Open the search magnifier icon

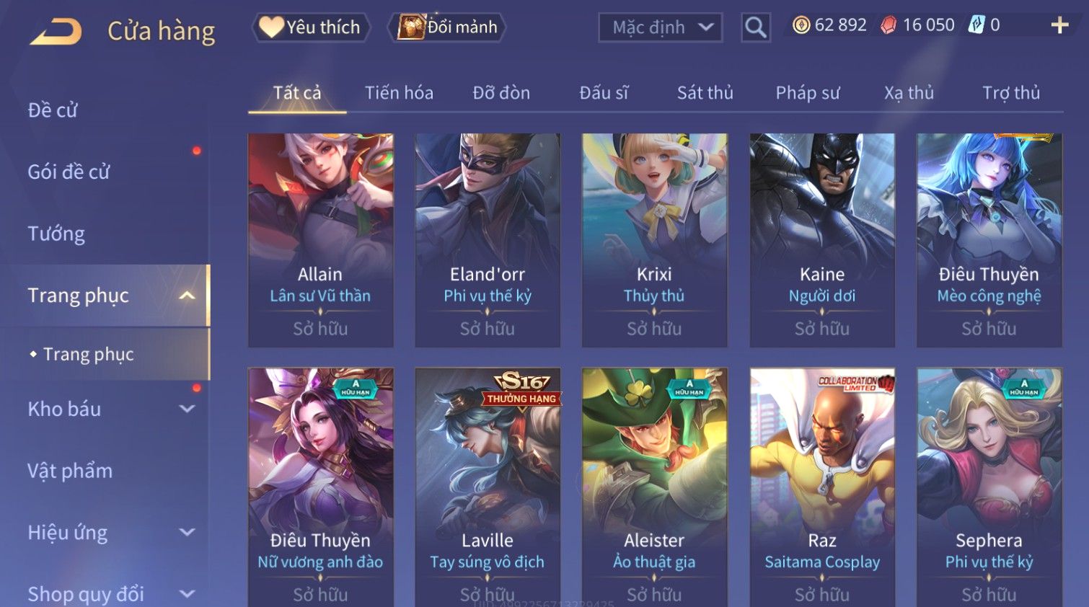pos(755,27)
